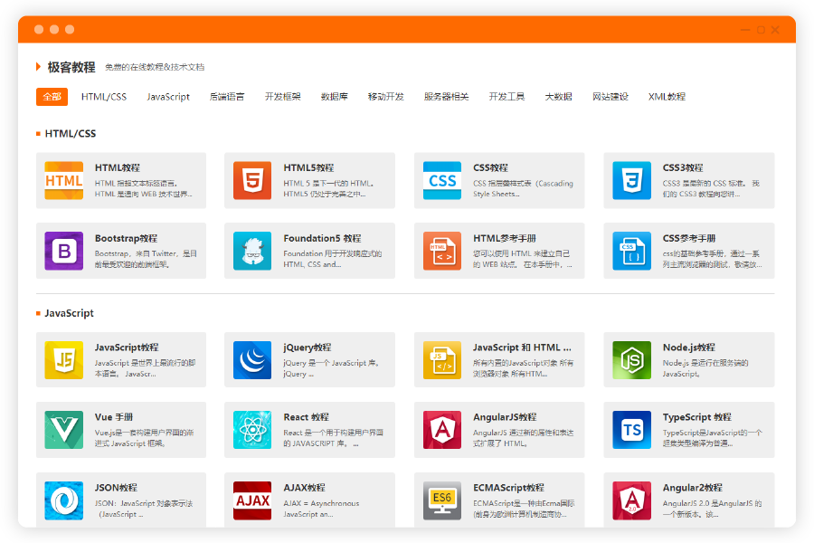Viewport: 814px width, 543px height.
Task: Click the 极客教程 site title
Action: point(71,67)
